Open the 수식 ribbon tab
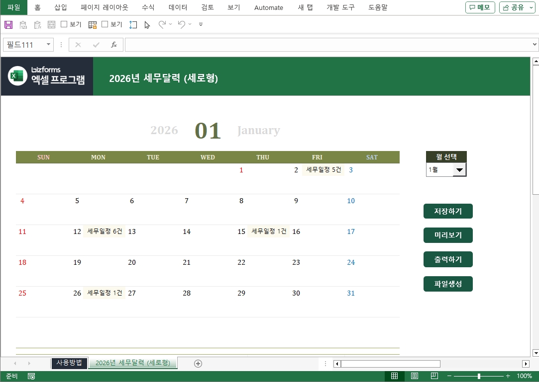539x382 pixels. point(148,7)
